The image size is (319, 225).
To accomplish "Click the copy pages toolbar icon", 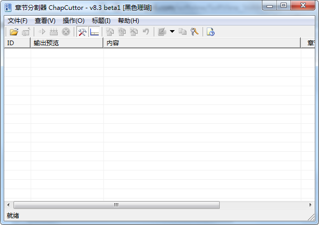I will (182, 32).
